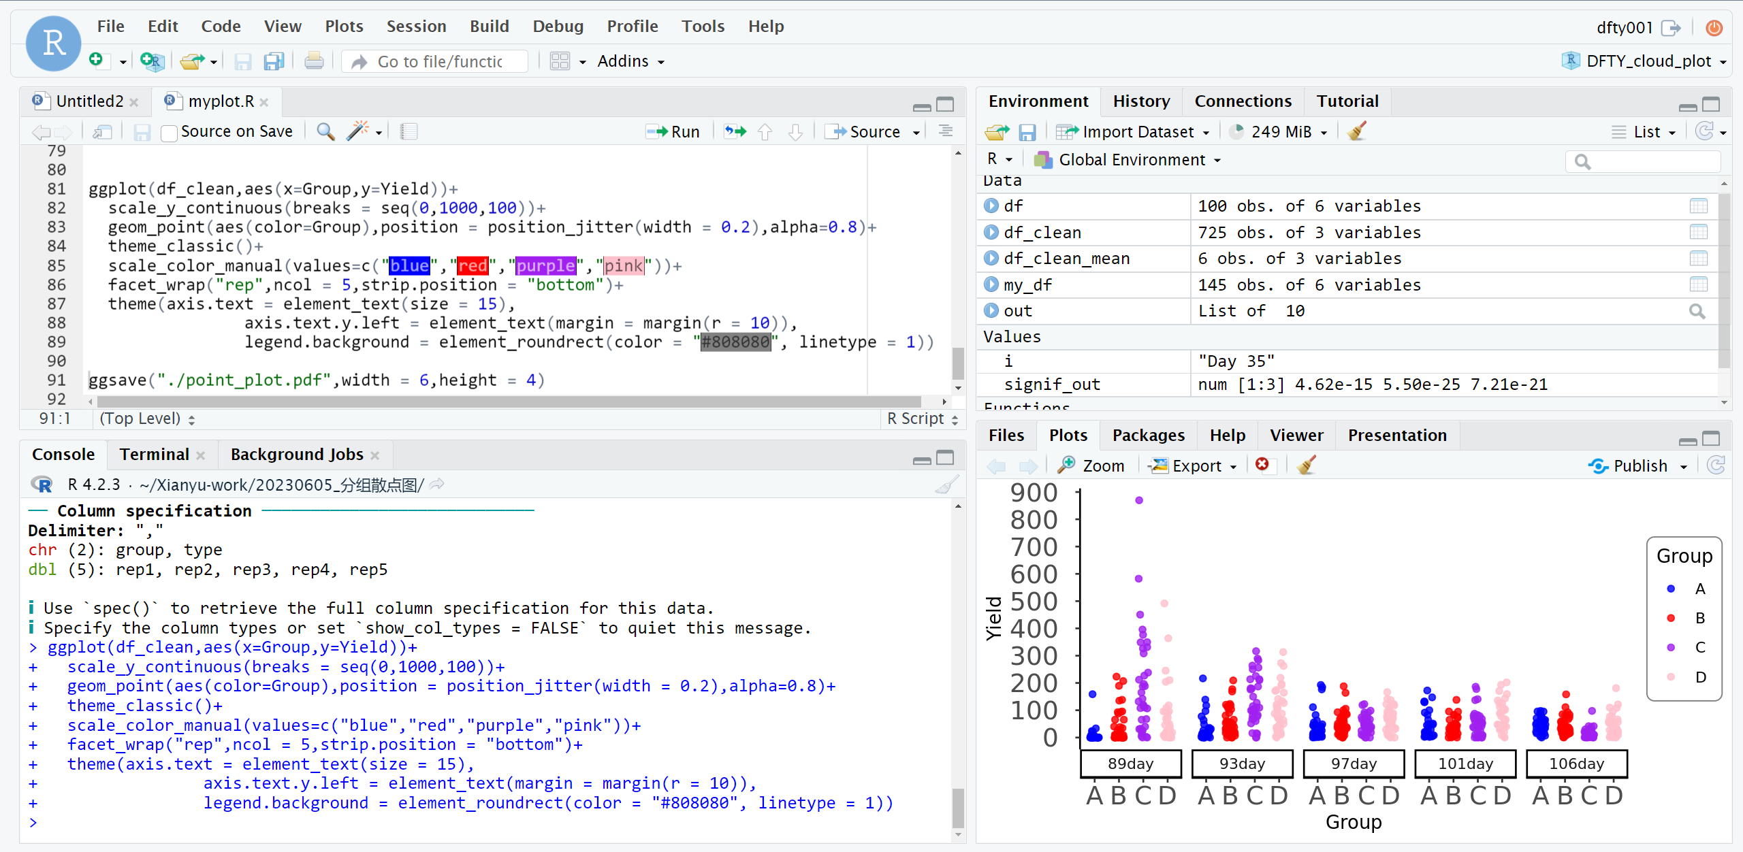
Task: Open the 249 MiB memory usage dropdown
Action: [1279, 131]
